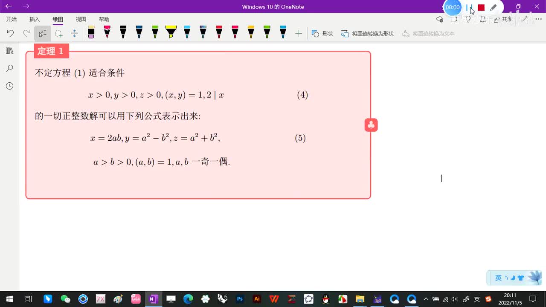Add a new pen with plus icon

click(x=299, y=33)
